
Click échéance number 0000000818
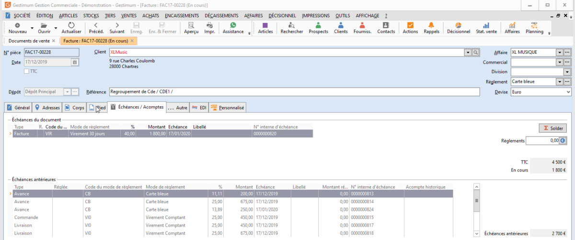(x=362, y=233)
